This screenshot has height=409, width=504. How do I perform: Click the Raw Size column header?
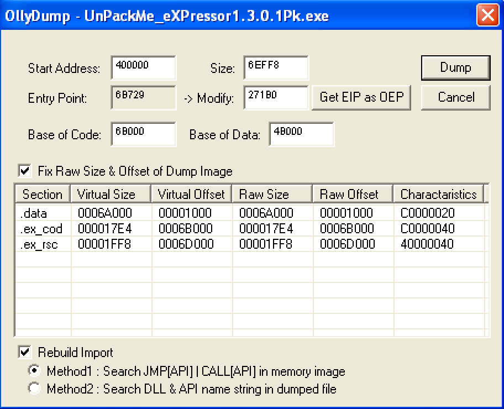[x=272, y=194]
